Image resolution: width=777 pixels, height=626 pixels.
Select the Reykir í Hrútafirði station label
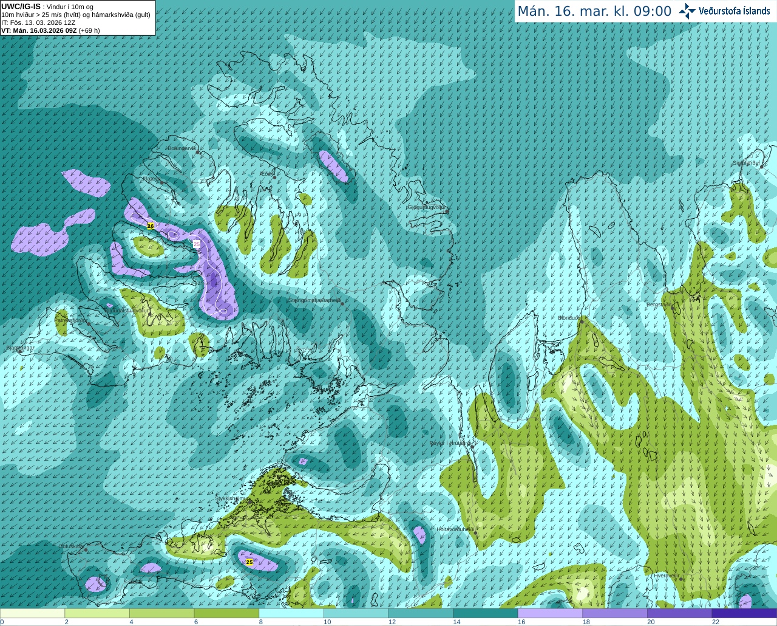(450, 443)
